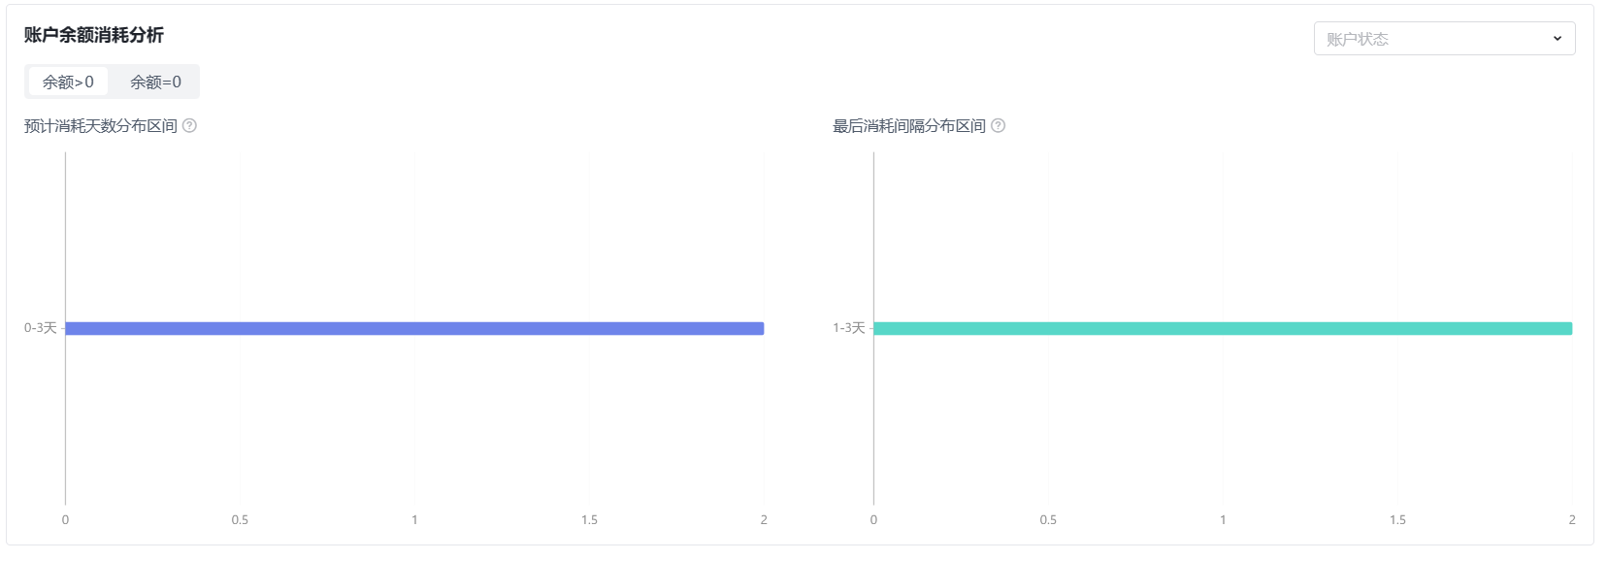
Task: Click the 预计消耗天数分布区间 chart title
Action: (x=101, y=126)
